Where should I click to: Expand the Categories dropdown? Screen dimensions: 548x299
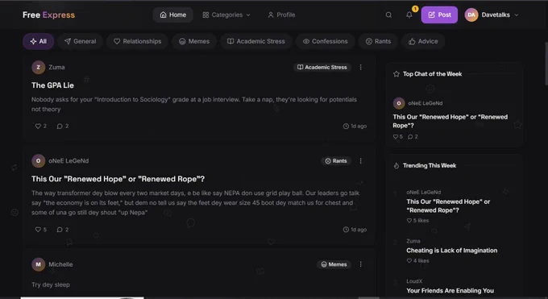point(226,15)
